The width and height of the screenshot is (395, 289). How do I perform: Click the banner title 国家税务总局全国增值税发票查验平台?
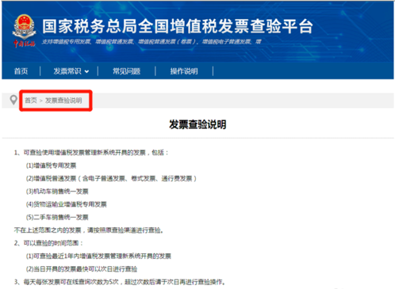(178, 26)
